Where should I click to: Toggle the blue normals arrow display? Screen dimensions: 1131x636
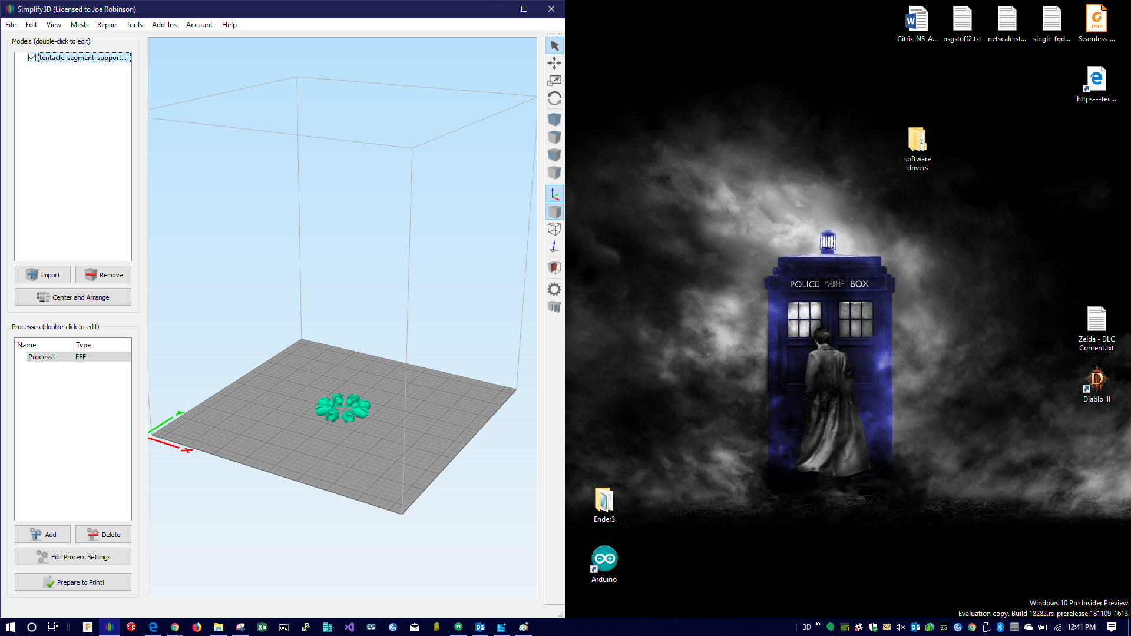coord(554,247)
